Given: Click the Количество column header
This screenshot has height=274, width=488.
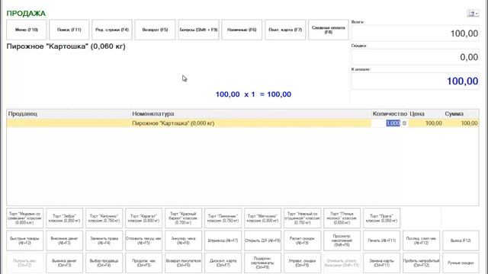Looking at the screenshot, I should coord(390,113).
